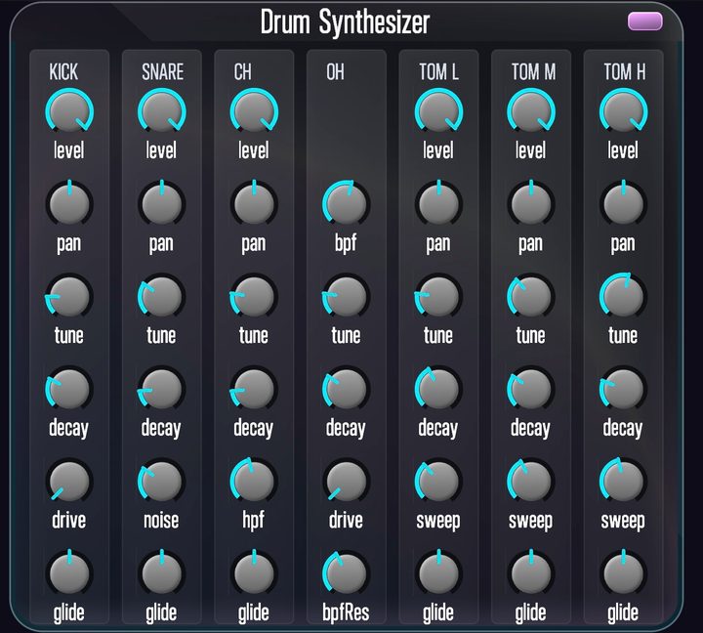Click the KICK drive knob
Image resolution: width=703 pixels, height=633 pixels.
[69, 481]
